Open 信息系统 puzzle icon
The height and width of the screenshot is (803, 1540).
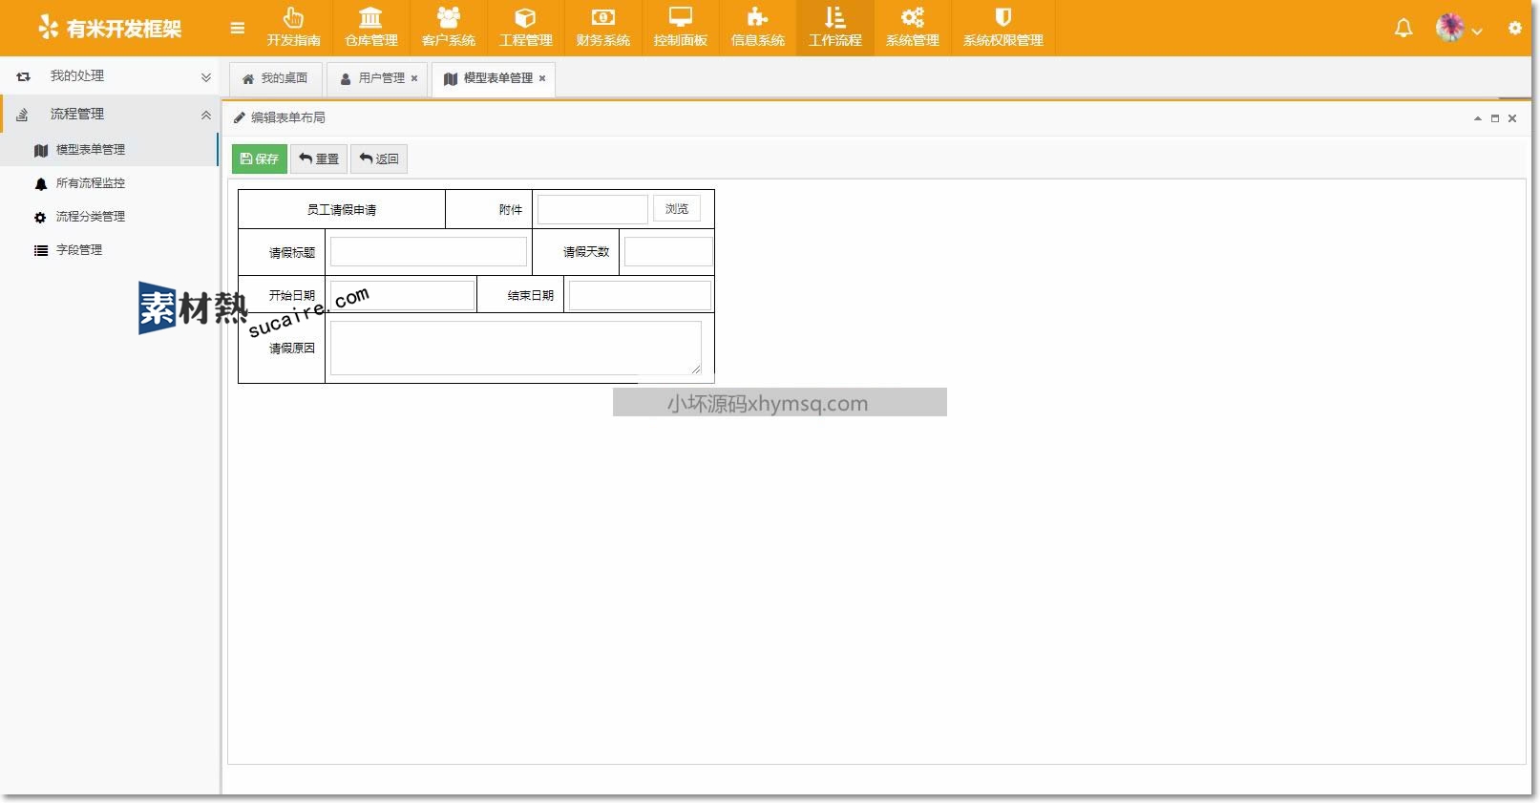click(757, 28)
